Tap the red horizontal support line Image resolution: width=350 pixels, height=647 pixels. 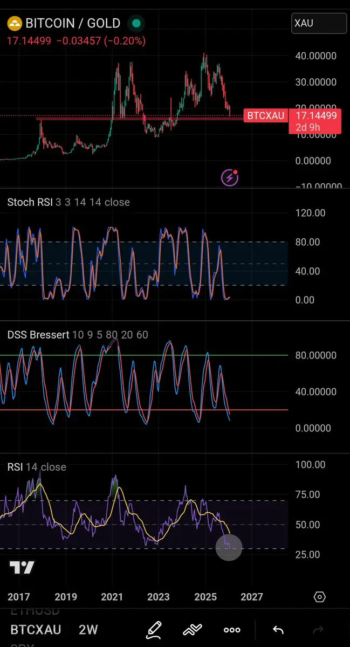[139, 118]
